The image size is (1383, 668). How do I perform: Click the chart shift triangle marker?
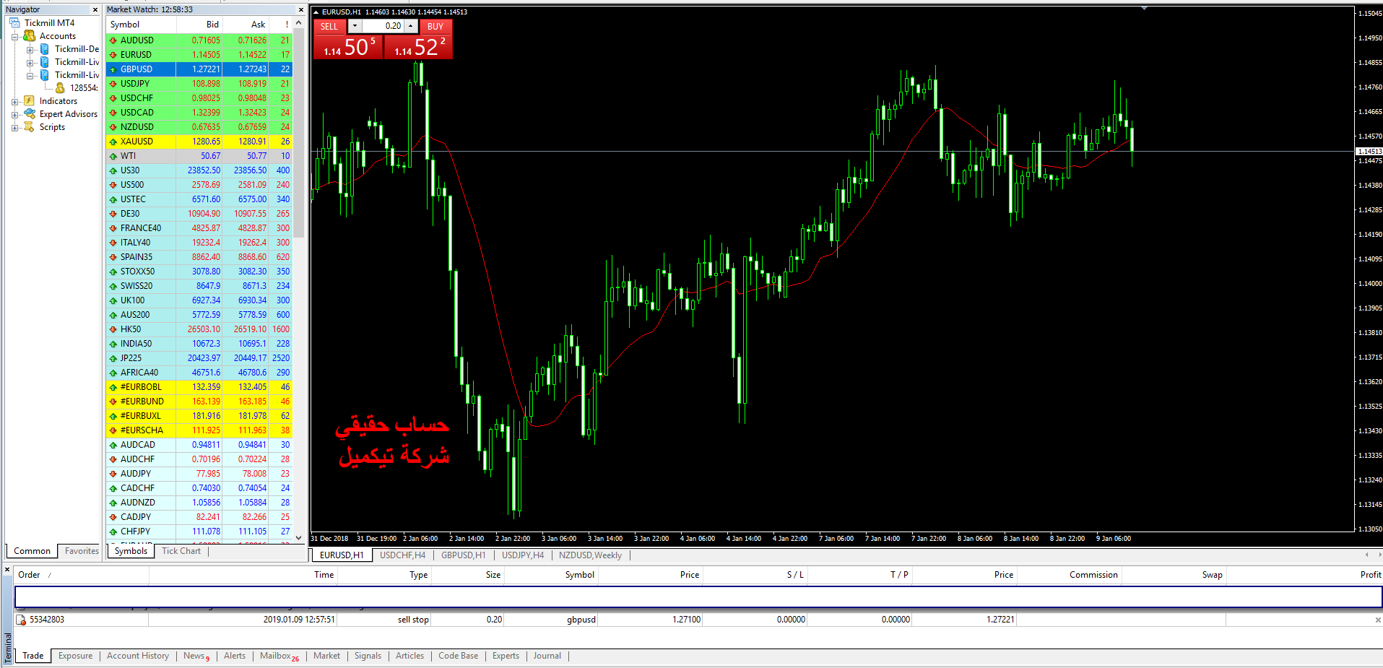pyautogui.click(x=1144, y=8)
